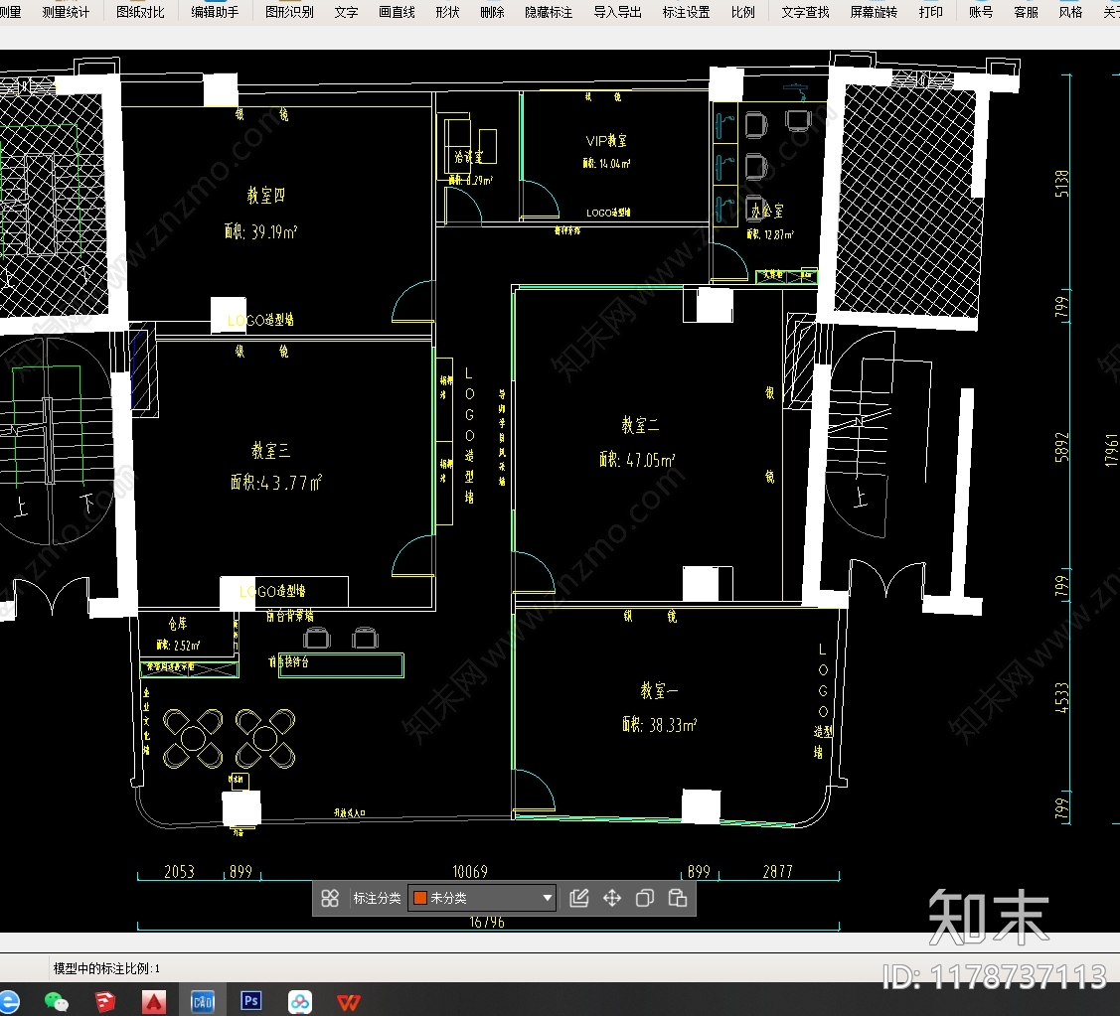1120x1016 pixels.
Task: Open the annotation category grid icon
Action: [x=330, y=898]
